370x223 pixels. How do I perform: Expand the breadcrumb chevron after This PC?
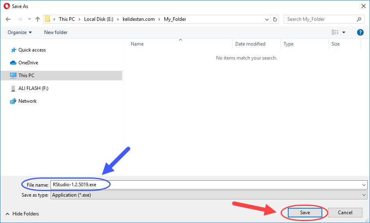tap(79, 19)
